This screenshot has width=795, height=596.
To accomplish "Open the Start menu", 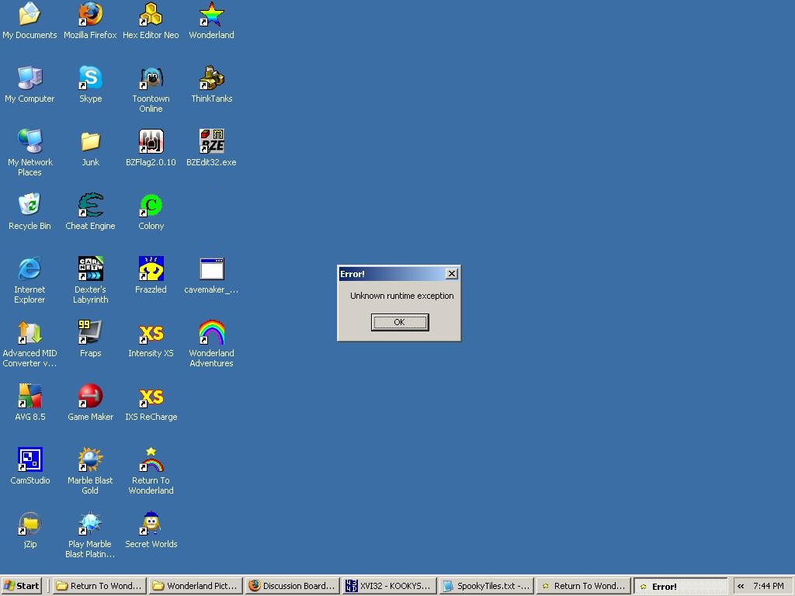I will pyautogui.click(x=21, y=586).
